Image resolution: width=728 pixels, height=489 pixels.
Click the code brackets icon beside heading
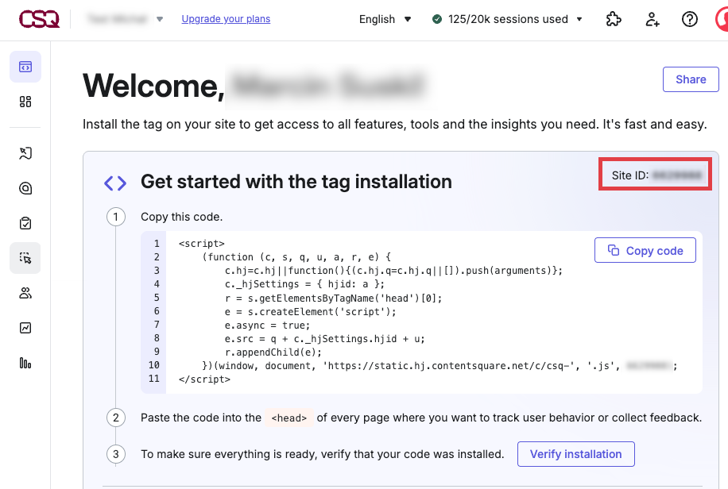[115, 183]
